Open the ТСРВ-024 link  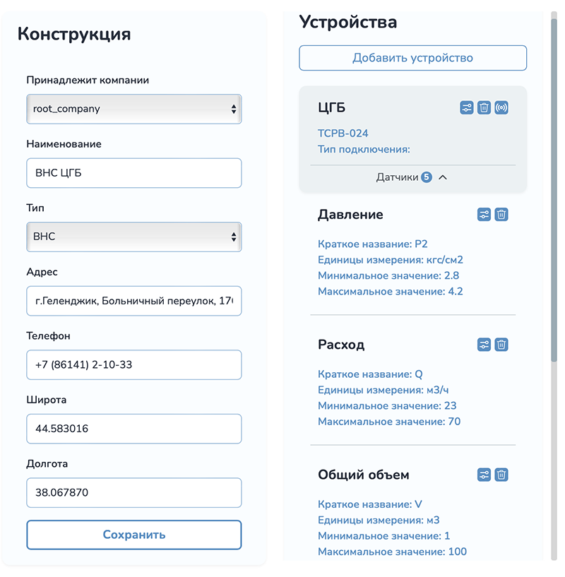[342, 133]
